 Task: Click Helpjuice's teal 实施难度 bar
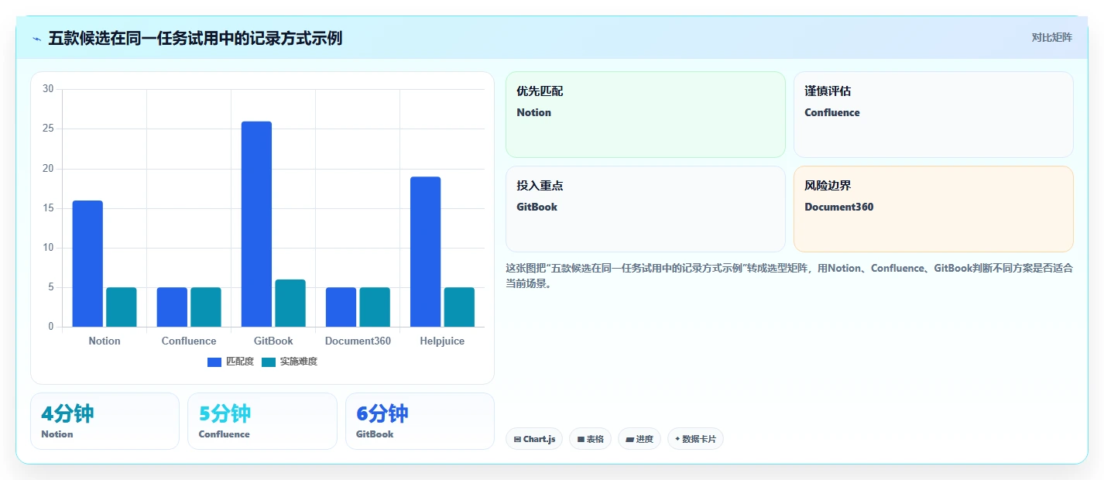click(x=459, y=307)
